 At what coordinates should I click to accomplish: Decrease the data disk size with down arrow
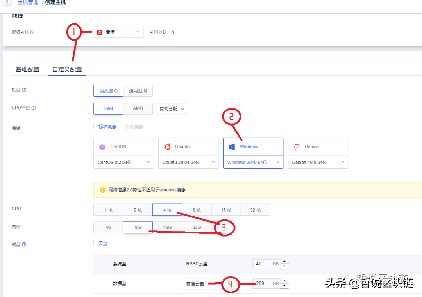click(x=284, y=286)
